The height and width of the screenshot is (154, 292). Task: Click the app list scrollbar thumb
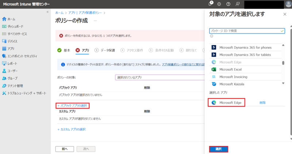pos(283,63)
